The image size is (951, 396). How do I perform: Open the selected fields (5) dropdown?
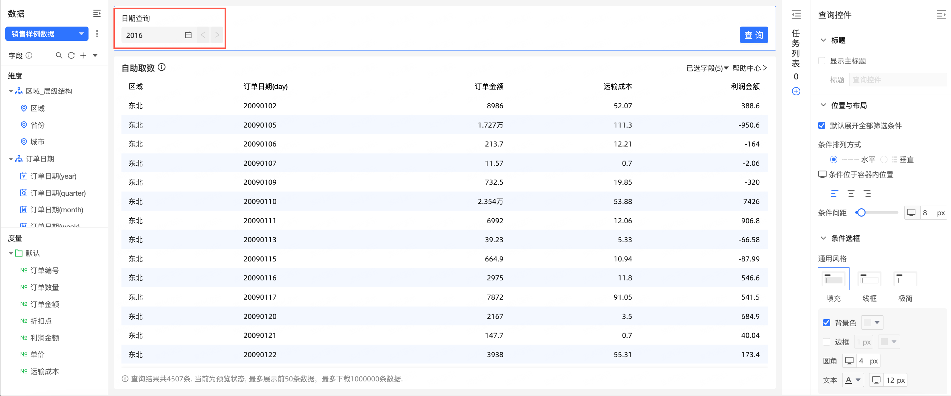[707, 68]
